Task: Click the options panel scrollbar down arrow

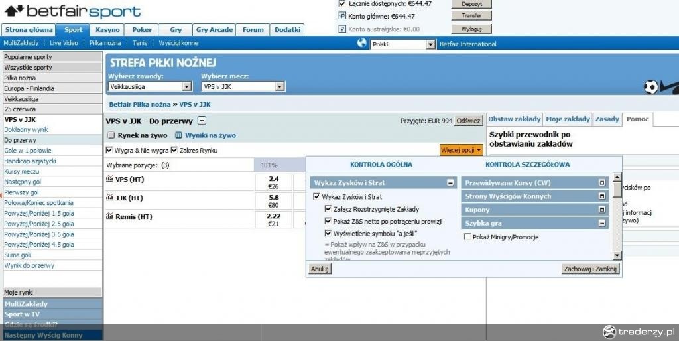Action: [617, 255]
